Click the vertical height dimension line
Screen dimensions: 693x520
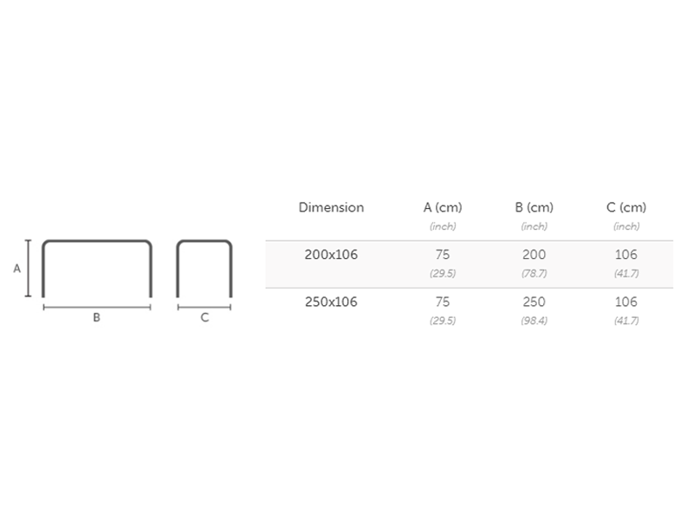29,269
